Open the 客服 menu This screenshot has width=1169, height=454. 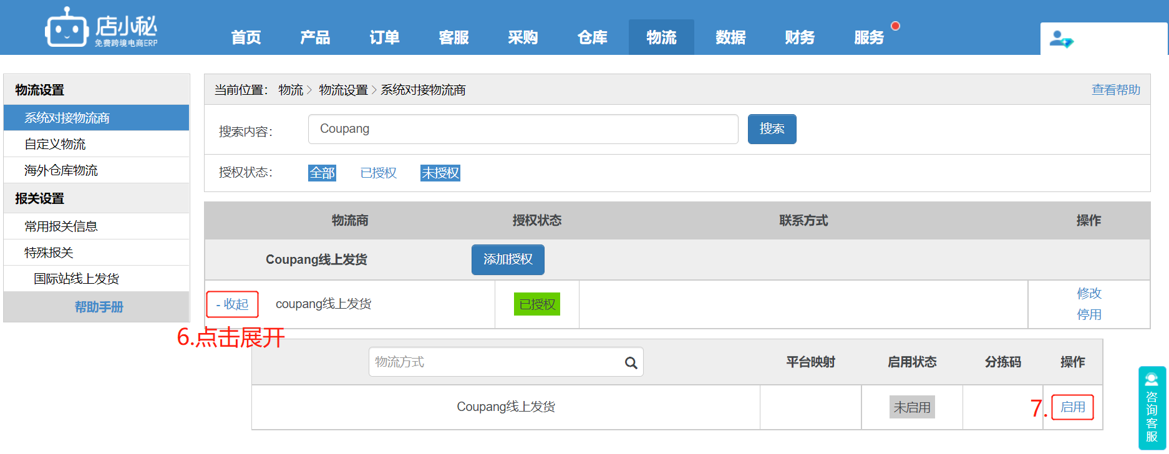454,37
